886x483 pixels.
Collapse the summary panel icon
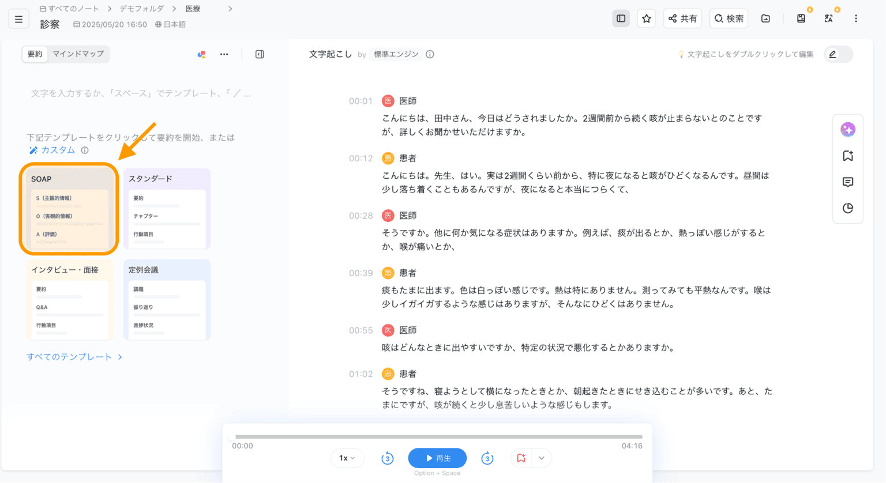pyautogui.click(x=260, y=54)
